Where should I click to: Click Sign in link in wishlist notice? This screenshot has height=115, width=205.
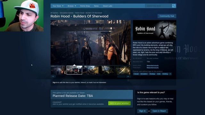pyautogui.click(x=55, y=82)
